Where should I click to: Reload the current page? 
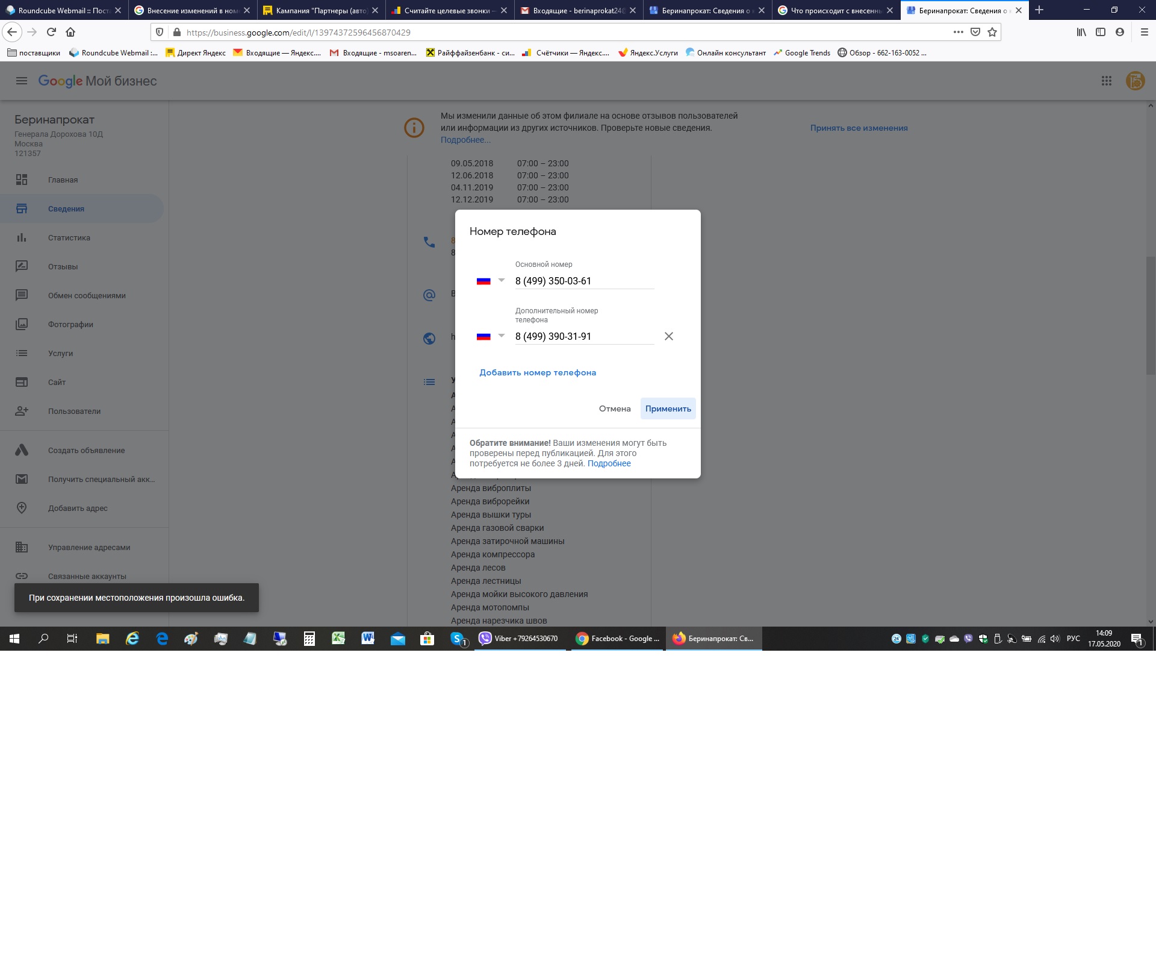coord(51,32)
